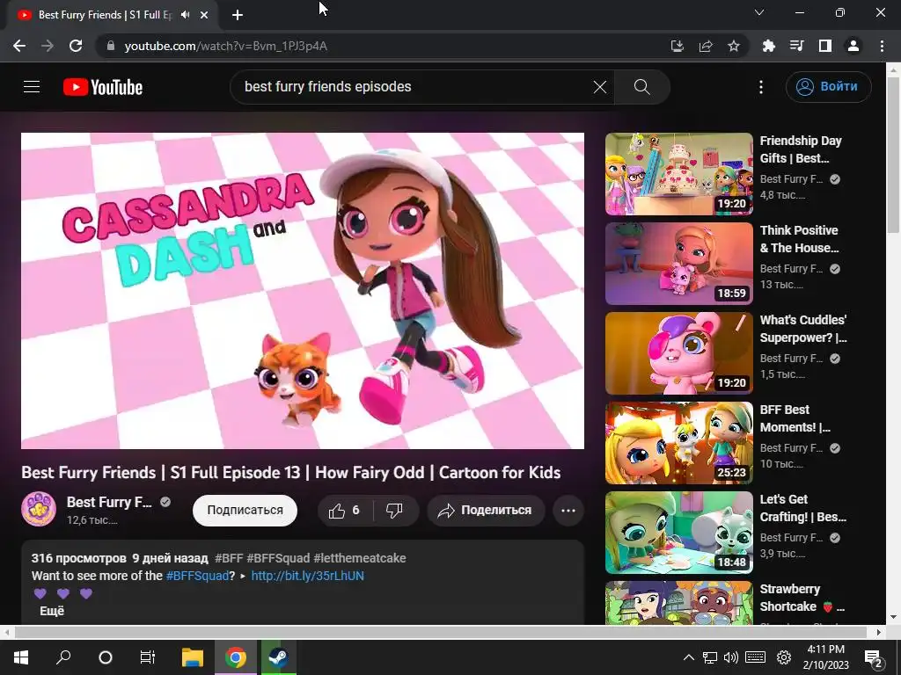Click the Best Furry F... channel name
The height and width of the screenshot is (675, 901).
(x=109, y=502)
